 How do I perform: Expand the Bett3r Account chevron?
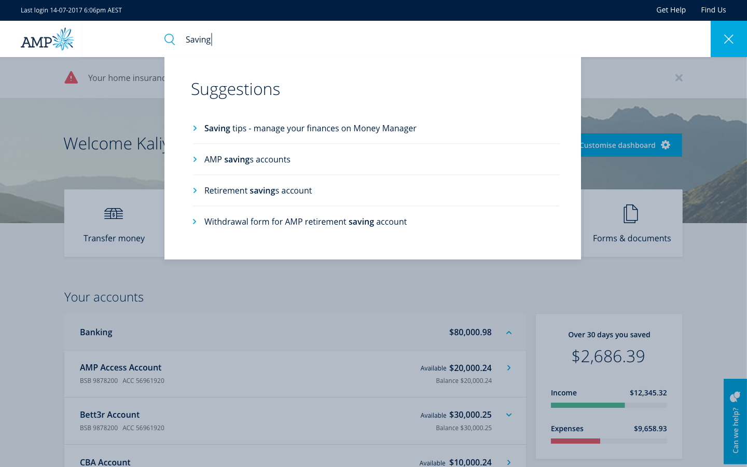(x=509, y=415)
